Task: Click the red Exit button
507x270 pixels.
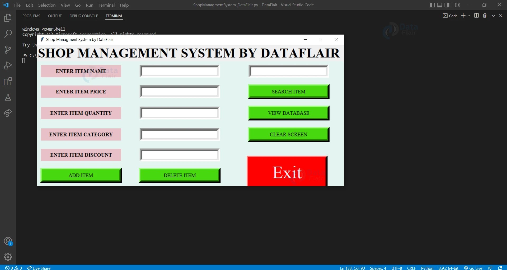Action: [287, 172]
